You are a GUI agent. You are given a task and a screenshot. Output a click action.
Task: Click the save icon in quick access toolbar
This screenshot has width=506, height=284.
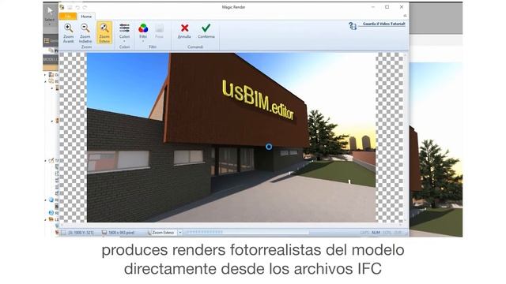70,7
